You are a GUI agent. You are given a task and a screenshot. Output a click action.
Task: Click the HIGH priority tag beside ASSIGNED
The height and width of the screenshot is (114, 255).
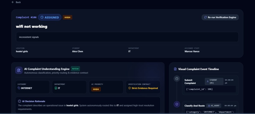[67, 17]
